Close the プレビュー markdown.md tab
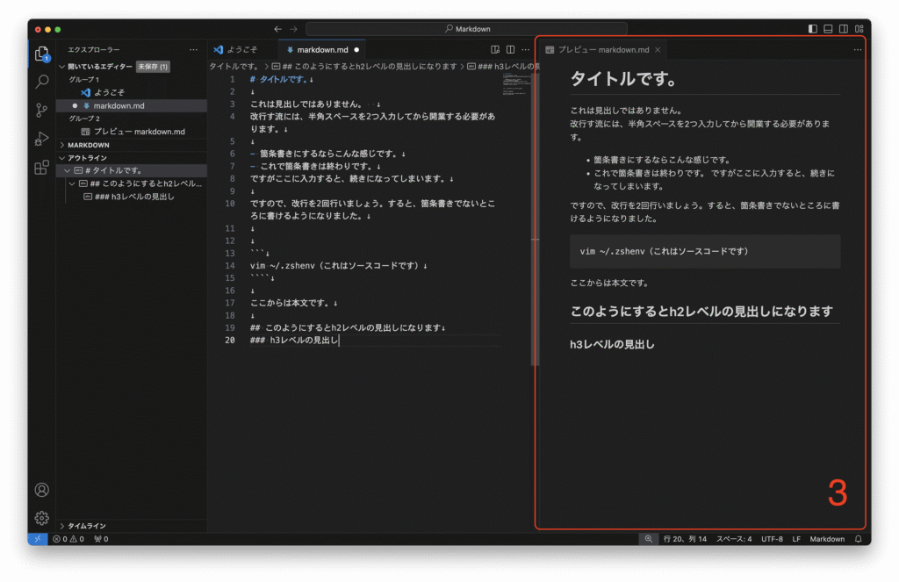The width and height of the screenshot is (899, 582). [658, 50]
